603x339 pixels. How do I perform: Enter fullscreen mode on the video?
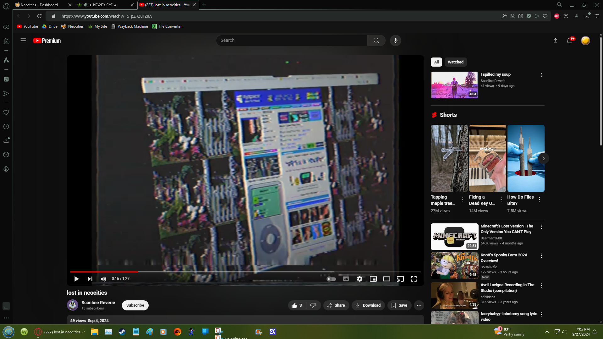(x=414, y=279)
